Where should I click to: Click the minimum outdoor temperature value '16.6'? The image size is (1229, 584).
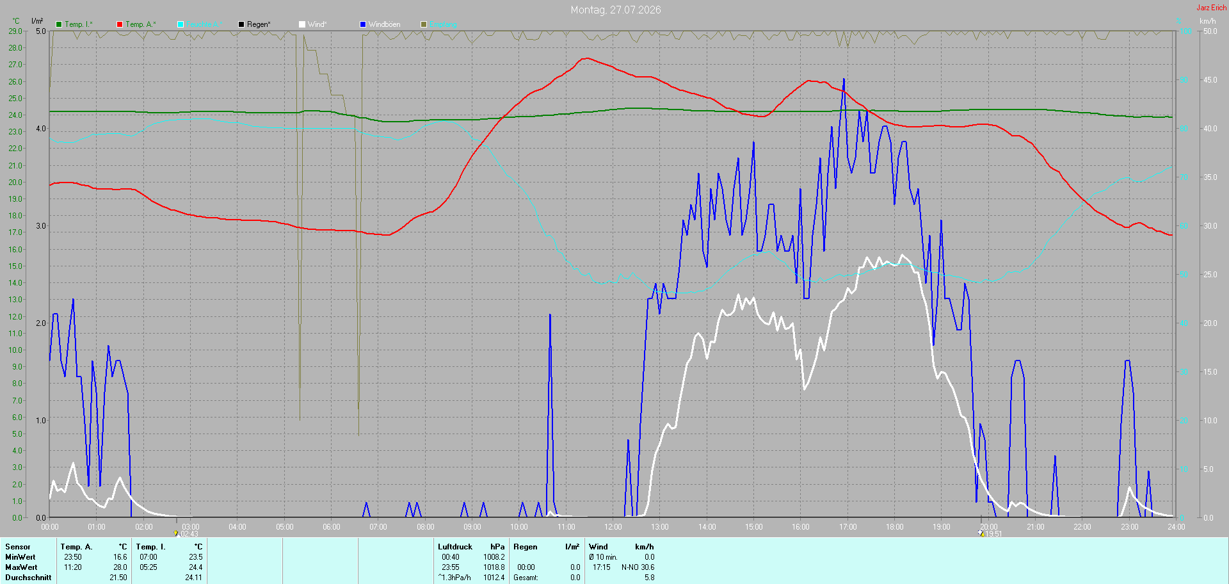120,557
